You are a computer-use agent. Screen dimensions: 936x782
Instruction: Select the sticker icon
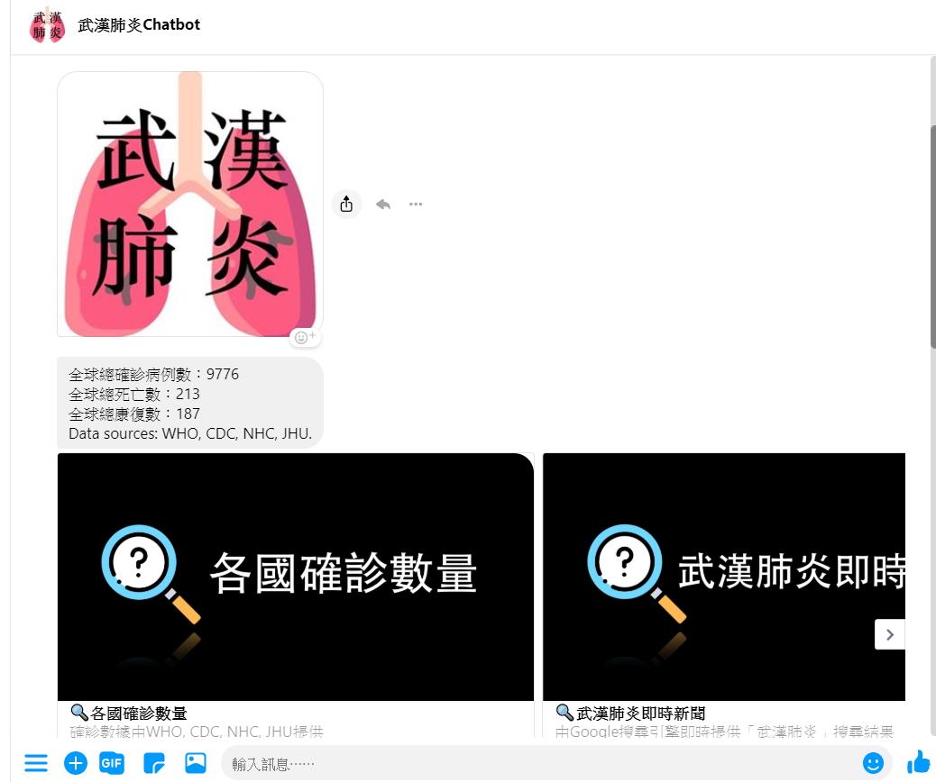pyautogui.click(x=153, y=763)
